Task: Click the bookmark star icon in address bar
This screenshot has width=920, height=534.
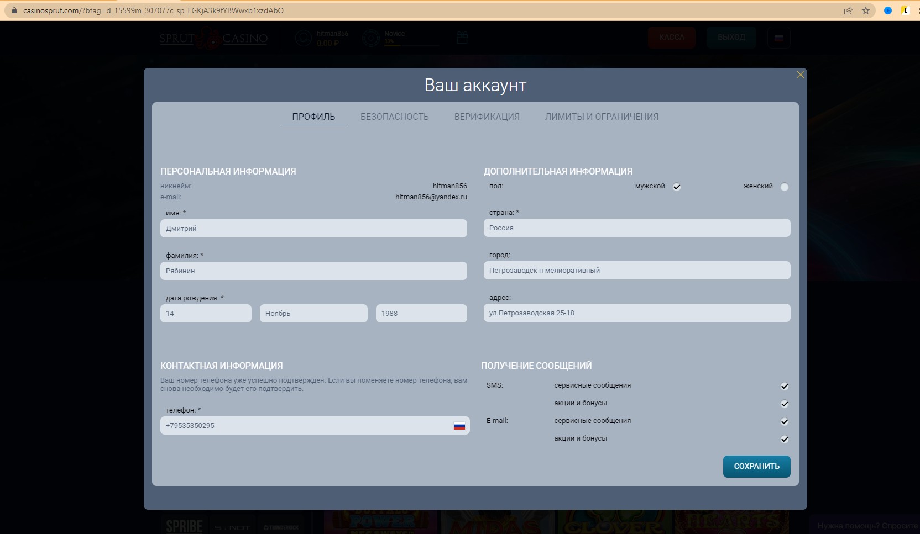Action: (x=866, y=10)
